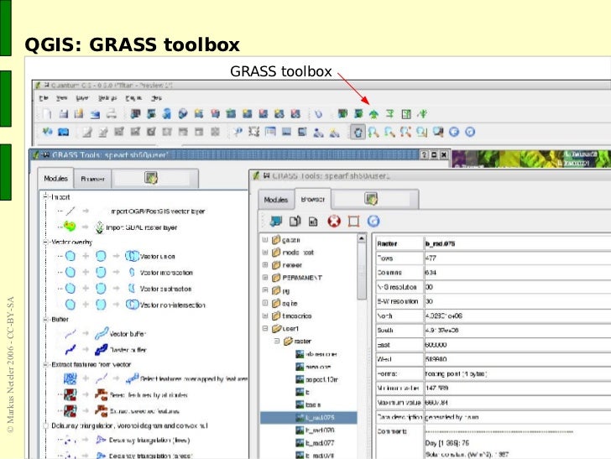This screenshot has height=459, width=611.
Task: Click the Print icon in the QGIS toolbar
Action: pos(112,114)
